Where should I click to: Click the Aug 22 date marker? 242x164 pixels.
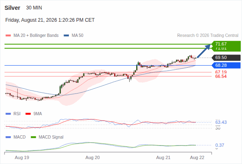point(197,158)
